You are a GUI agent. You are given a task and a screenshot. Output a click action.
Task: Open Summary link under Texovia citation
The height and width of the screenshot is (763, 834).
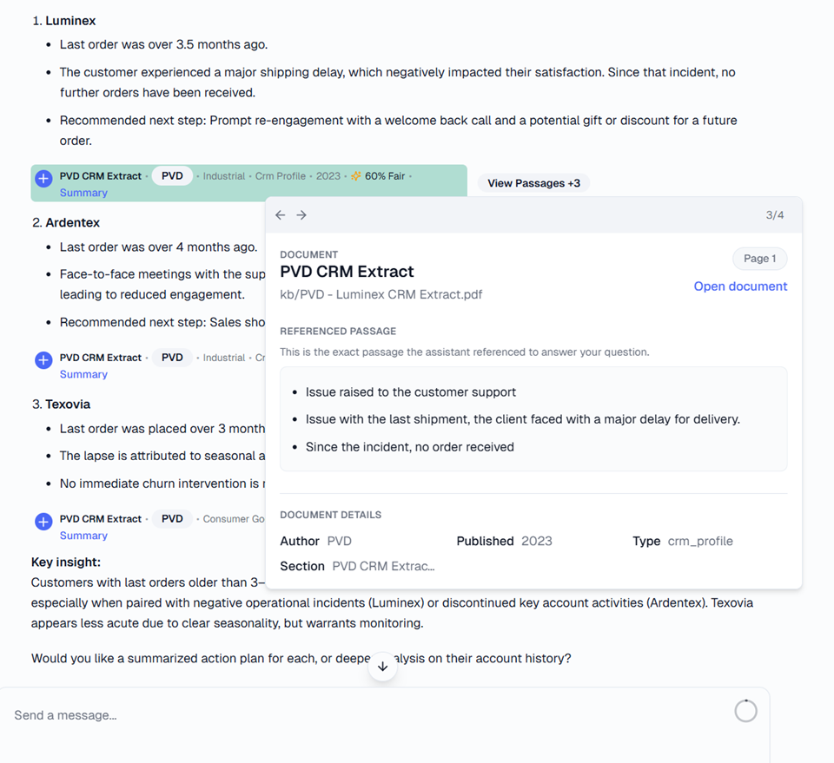click(x=83, y=536)
